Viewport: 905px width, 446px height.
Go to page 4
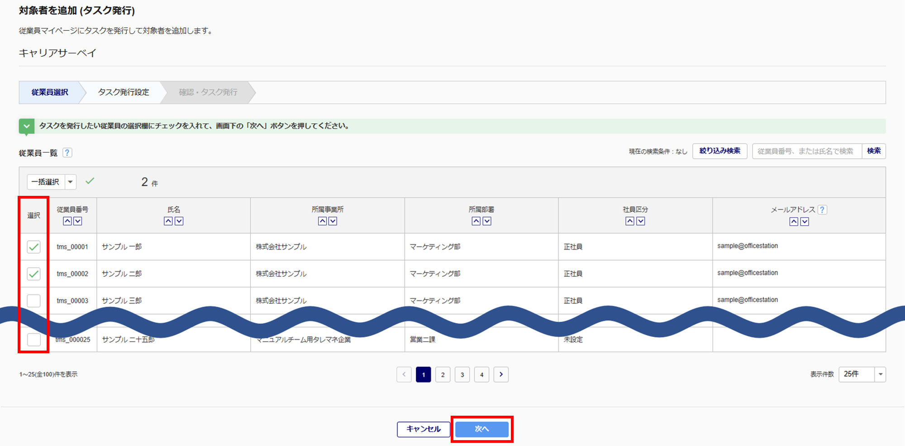[481, 375]
